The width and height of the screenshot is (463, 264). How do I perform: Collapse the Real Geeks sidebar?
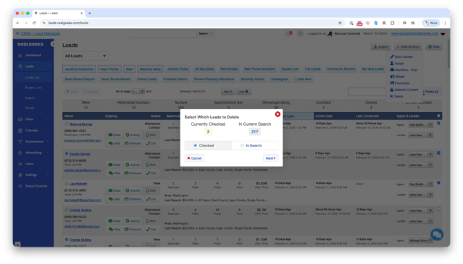click(53, 44)
